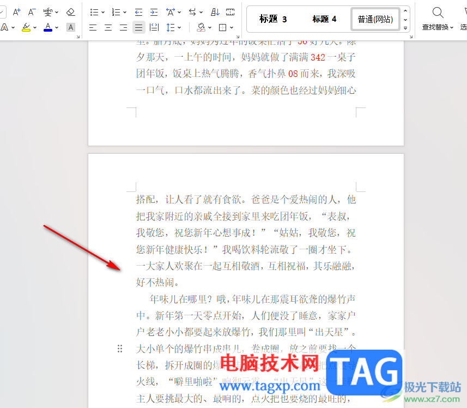467x408 pixels.
Task: Expand the bullet list style dropdown
Action: (103, 13)
